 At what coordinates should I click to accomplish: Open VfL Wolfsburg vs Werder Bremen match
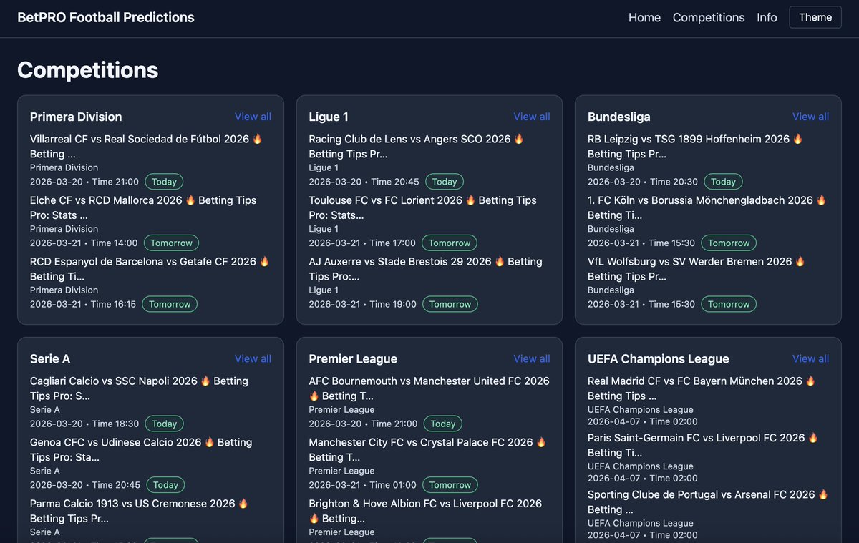tap(697, 269)
